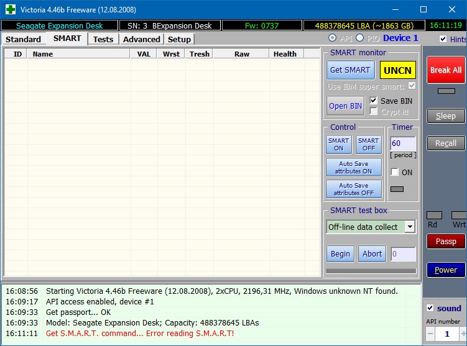The width and height of the screenshot is (467, 346).
Task: Click the Name column header
Action: tap(78, 54)
